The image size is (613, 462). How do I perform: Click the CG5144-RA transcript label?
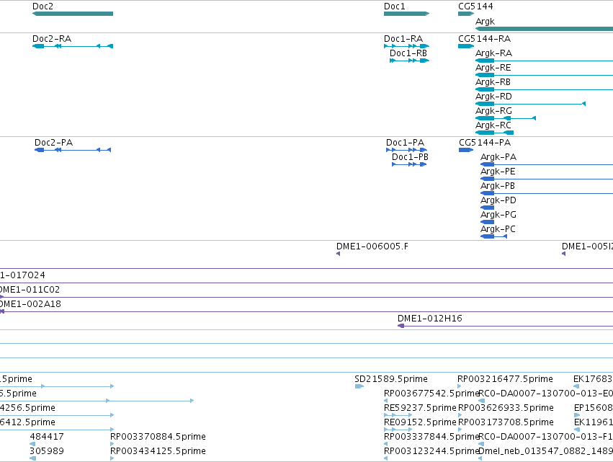[484, 39]
